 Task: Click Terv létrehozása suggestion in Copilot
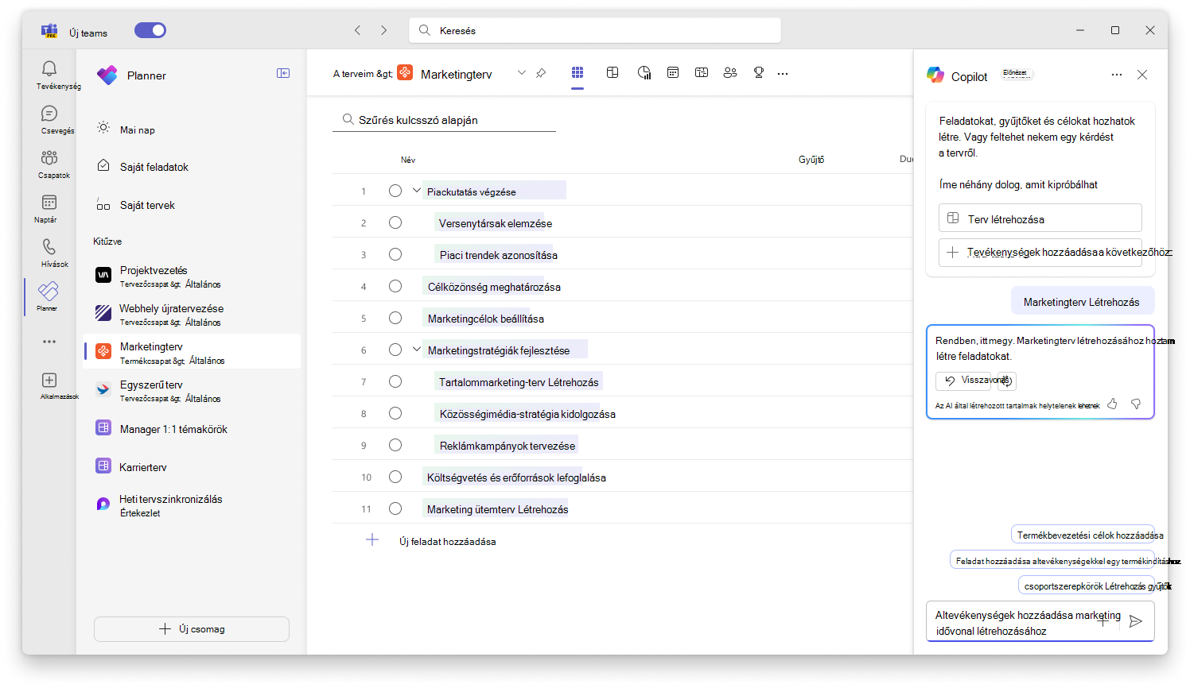pos(1040,218)
